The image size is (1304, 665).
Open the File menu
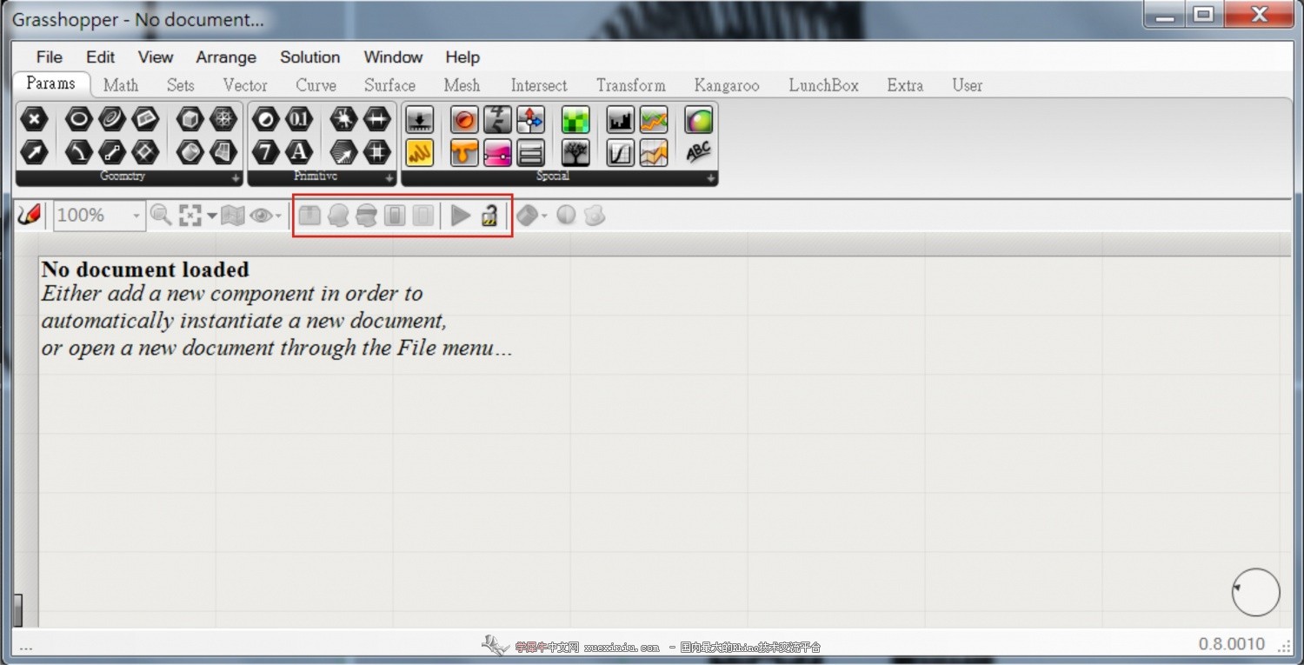point(49,57)
